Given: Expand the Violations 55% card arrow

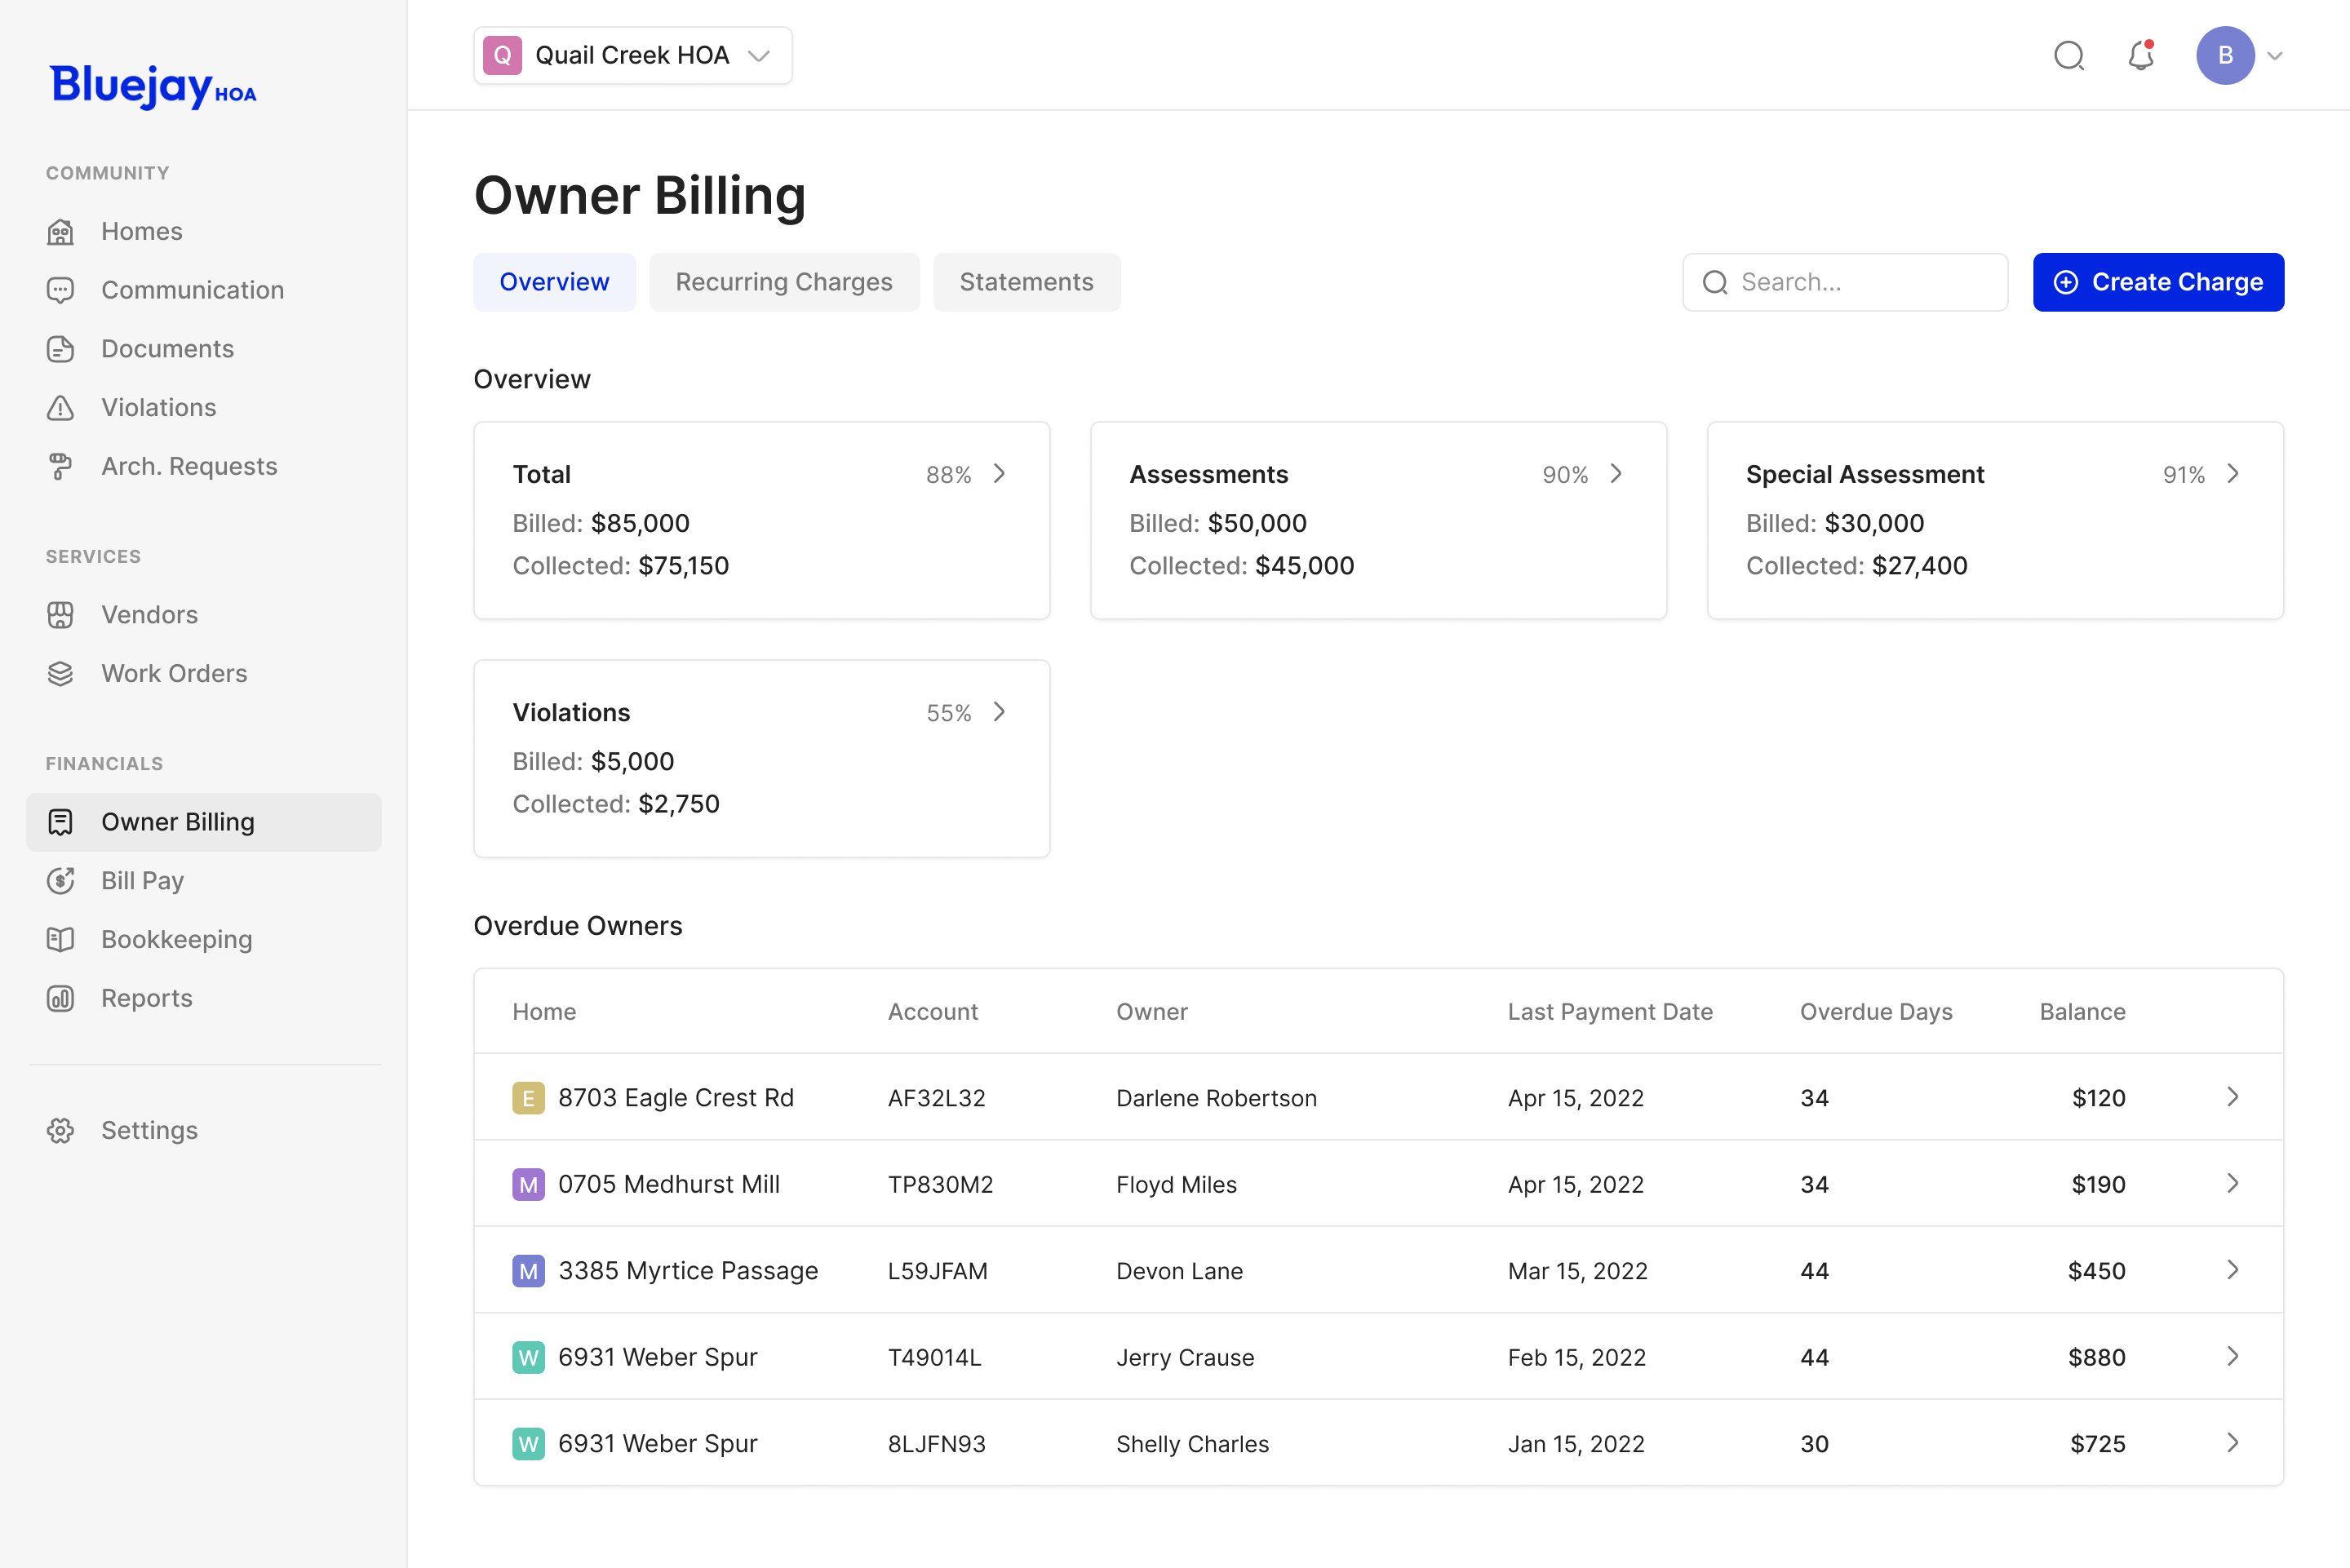Looking at the screenshot, I should (999, 712).
